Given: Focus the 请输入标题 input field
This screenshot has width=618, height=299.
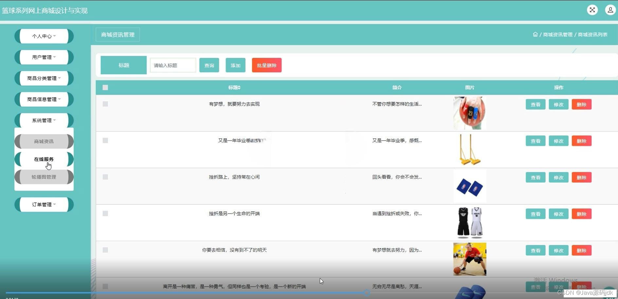Looking at the screenshot, I should [173, 65].
